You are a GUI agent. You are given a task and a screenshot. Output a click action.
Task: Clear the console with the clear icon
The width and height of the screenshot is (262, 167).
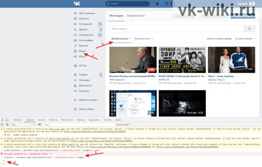[x=7, y=124]
